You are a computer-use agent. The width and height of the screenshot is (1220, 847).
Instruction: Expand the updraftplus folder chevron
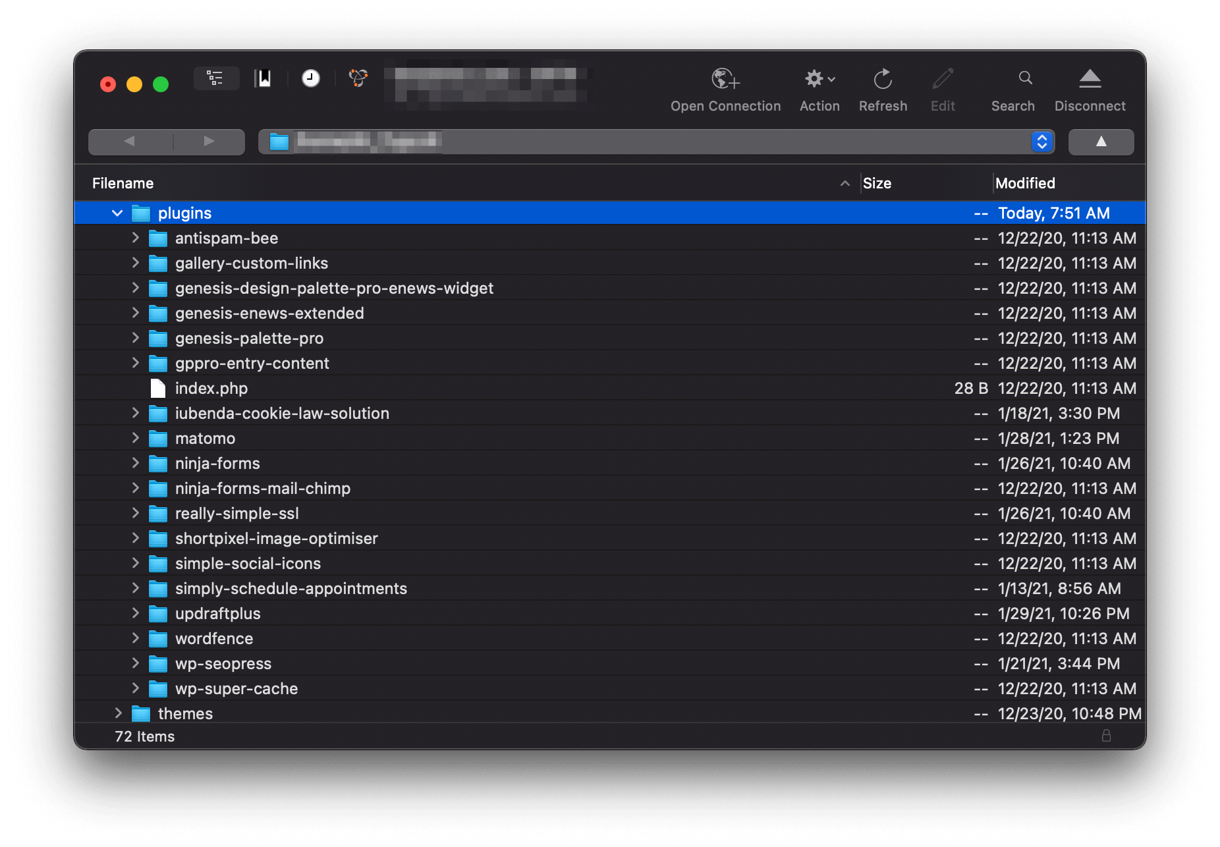point(135,613)
